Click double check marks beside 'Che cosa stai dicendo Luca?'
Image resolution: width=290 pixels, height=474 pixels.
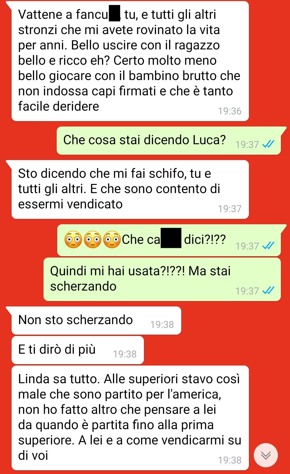tap(268, 144)
